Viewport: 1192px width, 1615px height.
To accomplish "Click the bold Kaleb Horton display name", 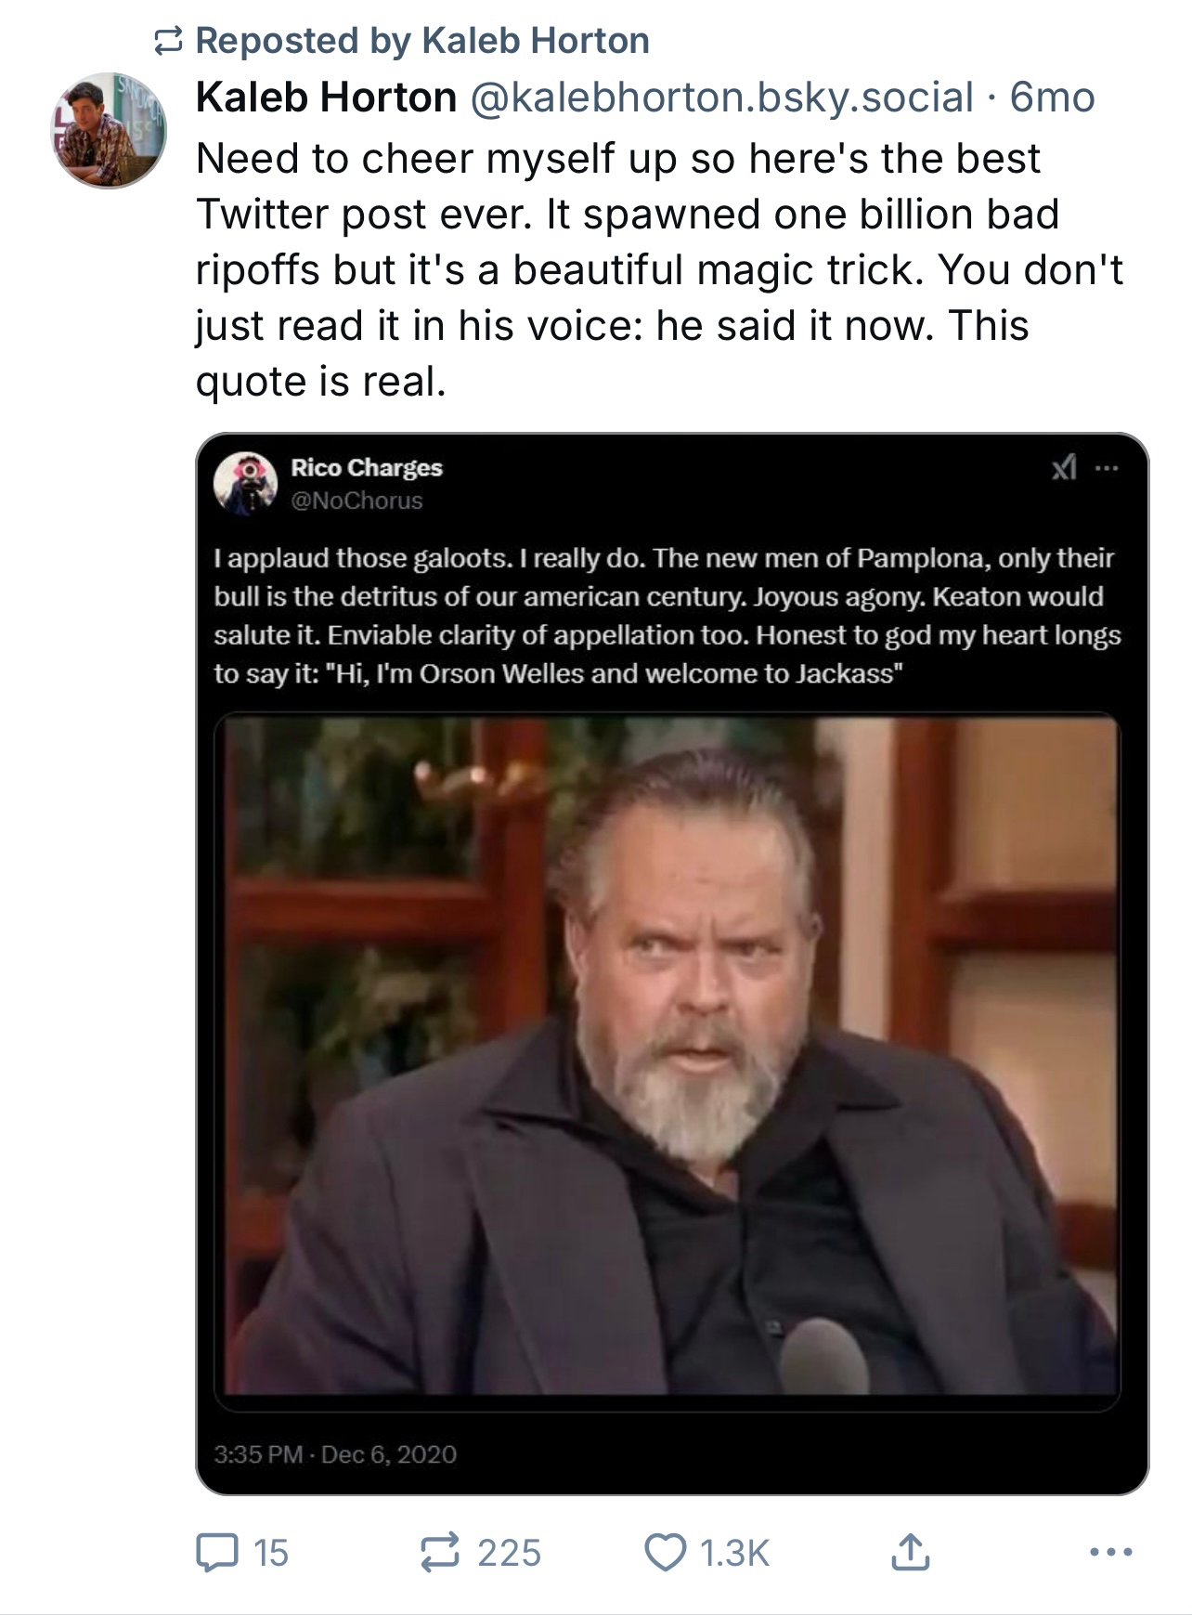I will click(x=326, y=98).
